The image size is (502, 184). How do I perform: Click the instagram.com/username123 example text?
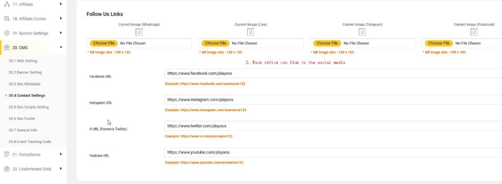[206, 110]
